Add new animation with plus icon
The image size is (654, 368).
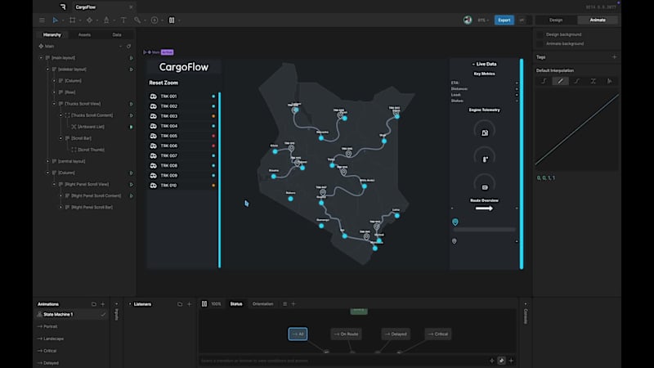coord(103,304)
